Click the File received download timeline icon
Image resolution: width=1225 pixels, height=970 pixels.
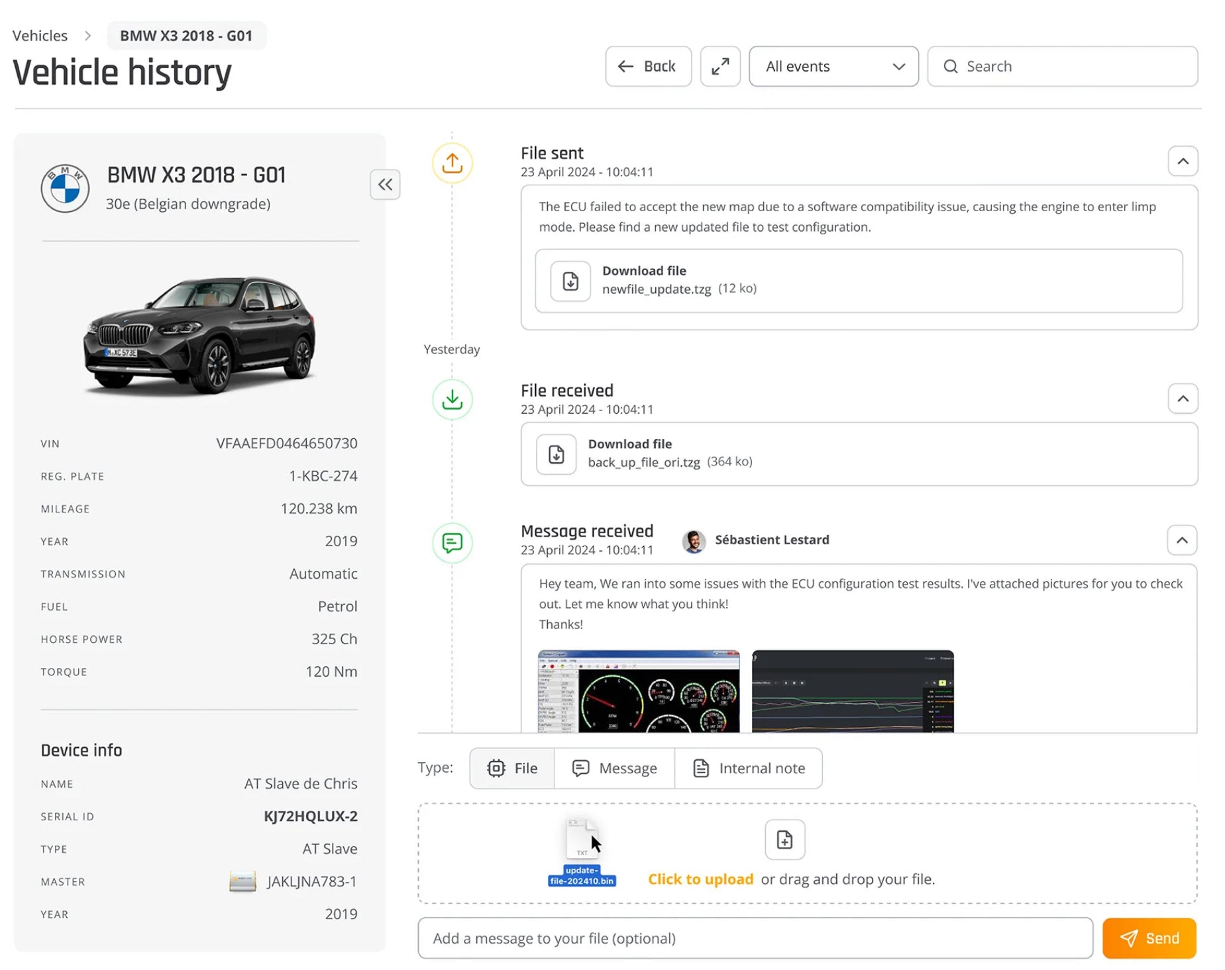click(x=452, y=399)
